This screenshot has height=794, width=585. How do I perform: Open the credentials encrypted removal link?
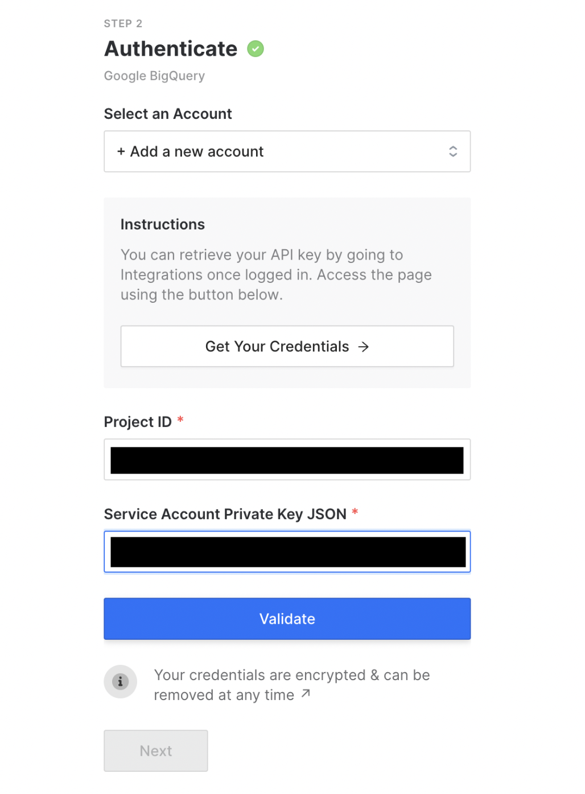click(292, 685)
